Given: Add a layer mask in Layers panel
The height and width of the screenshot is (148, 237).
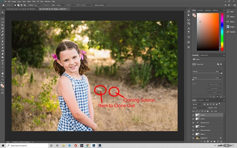Looking at the screenshot, I should coord(208,141).
